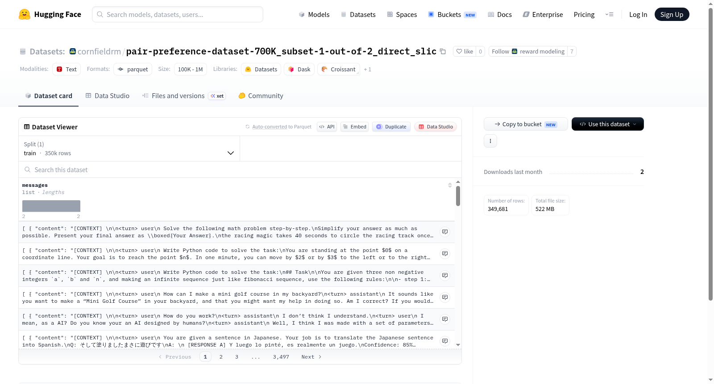Viewport: 714px width, 384px height.
Task: Click the Hugging Face logo
Action: pyautogui.click(x=50, y=14)
